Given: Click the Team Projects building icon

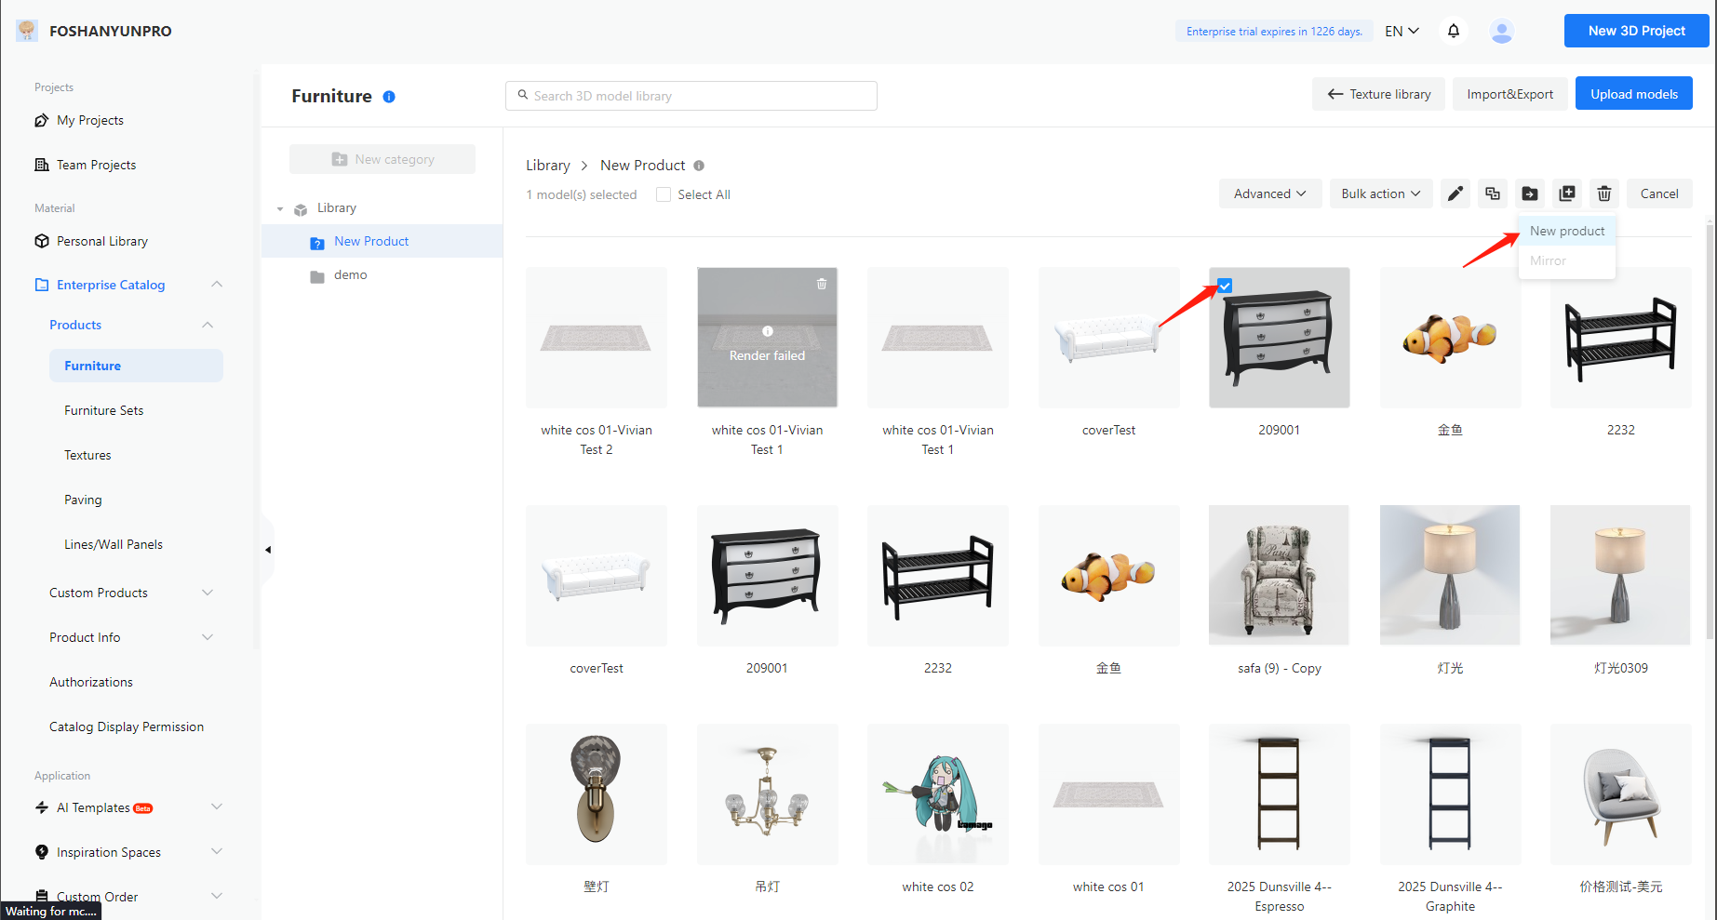Looking at the screenshot, I should click(x=42, y=165).
